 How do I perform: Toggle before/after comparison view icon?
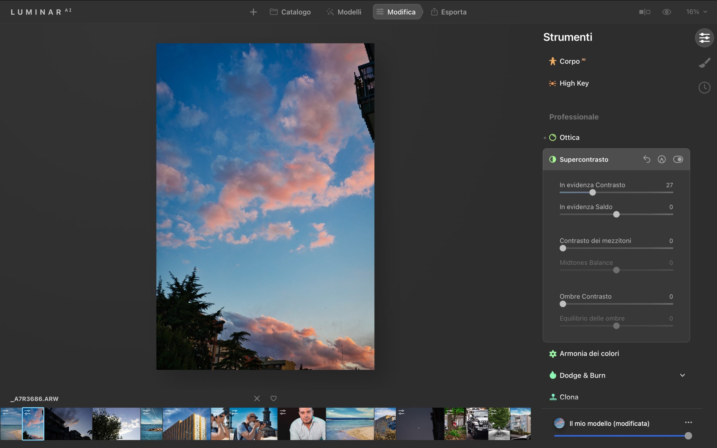coord(645,12)
